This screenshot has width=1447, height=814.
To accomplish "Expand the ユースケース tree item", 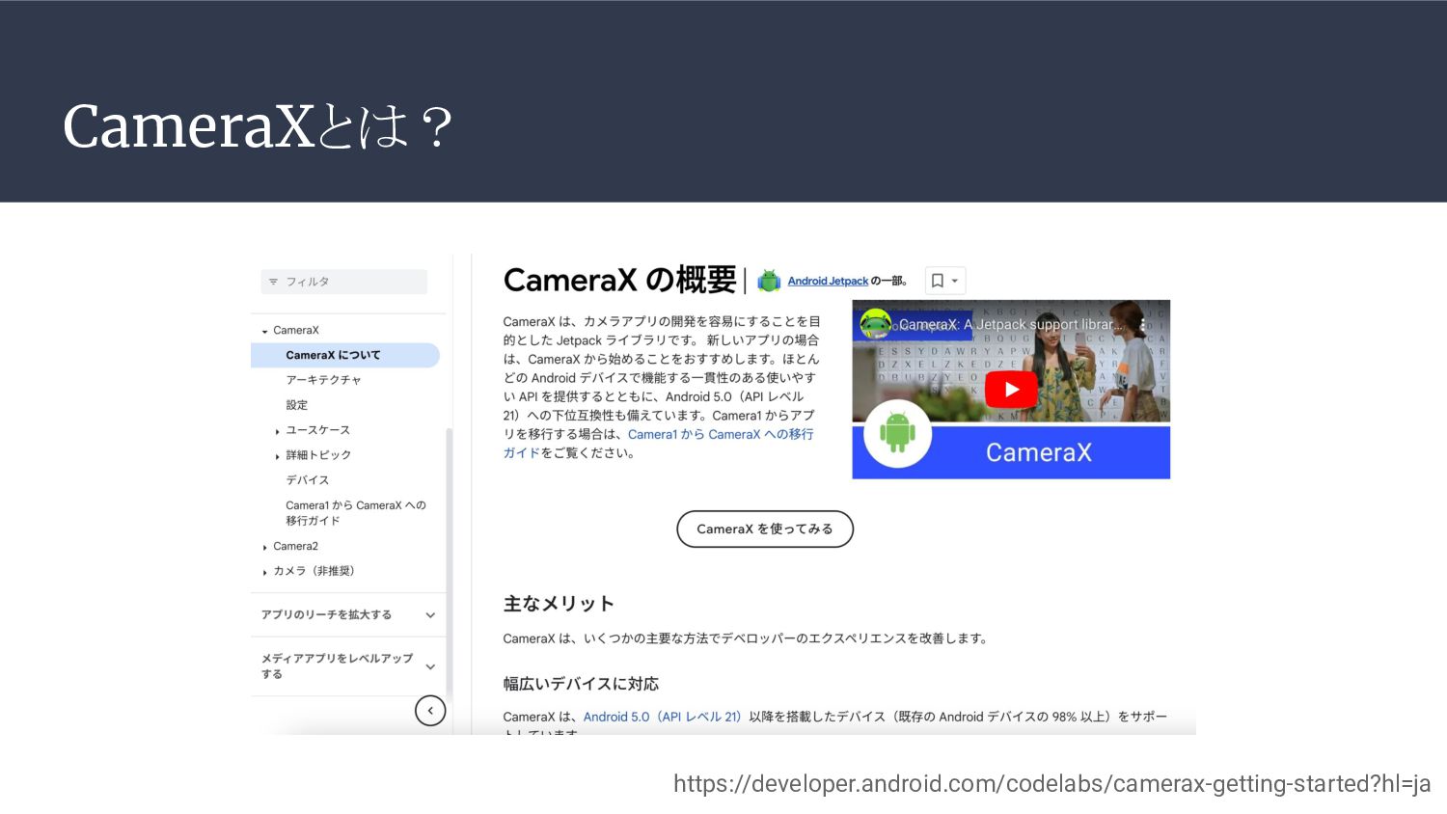I will coord(278,431).
